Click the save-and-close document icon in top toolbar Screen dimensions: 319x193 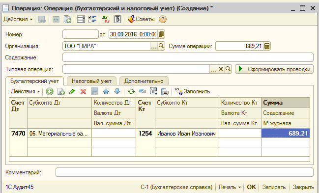[42, 19]
